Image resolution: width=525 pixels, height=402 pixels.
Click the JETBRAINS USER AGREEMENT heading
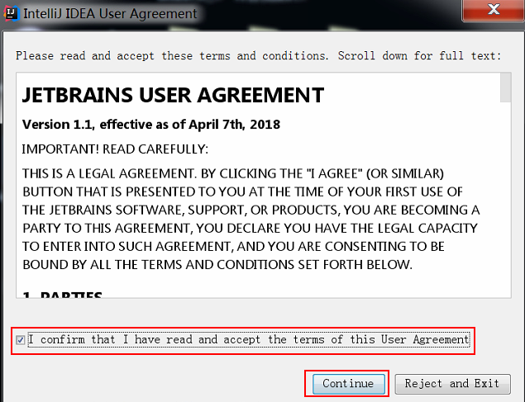pyautogui.click(x=173, y=95)
